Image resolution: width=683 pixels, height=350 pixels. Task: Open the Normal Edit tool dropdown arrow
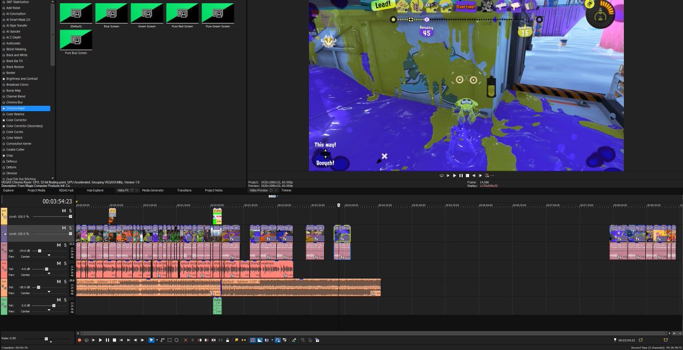[157, 340]
